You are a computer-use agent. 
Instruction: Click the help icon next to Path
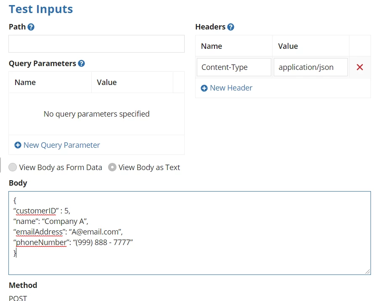pyautogui.click(x=31, y=27)
